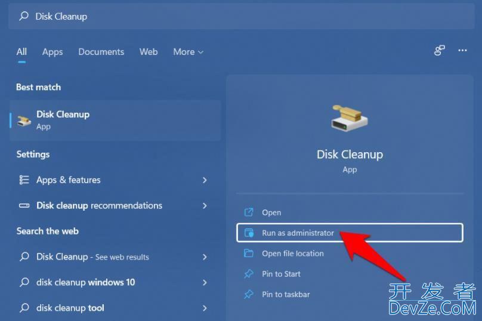The width and height of the screenshot is (482, 321).
Task: Click the Open file location folder icon
Action: (248, 254)
